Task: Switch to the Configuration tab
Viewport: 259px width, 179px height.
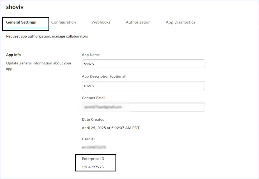Action: [63, 22]
